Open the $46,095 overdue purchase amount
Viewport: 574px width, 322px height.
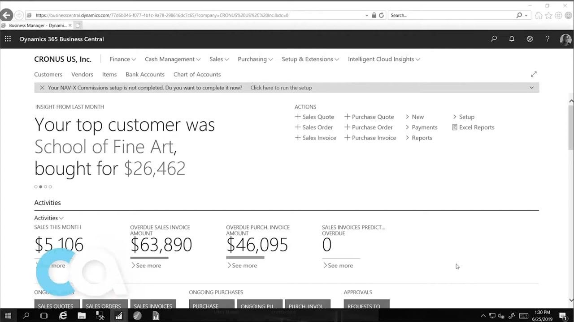click(x=257, y=245)
